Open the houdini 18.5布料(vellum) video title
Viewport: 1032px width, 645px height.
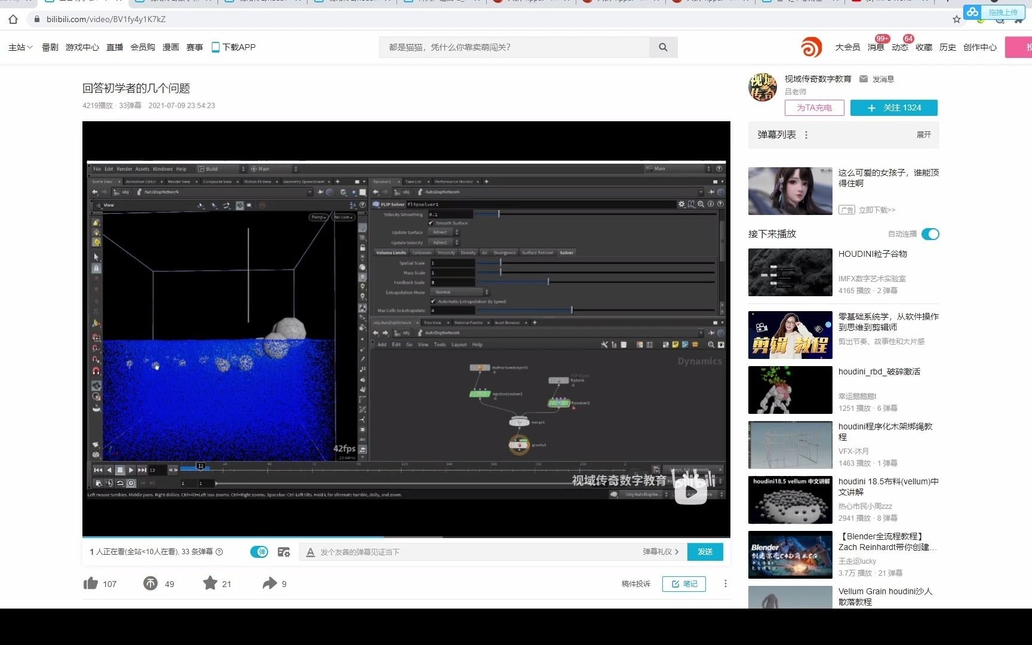888,486
